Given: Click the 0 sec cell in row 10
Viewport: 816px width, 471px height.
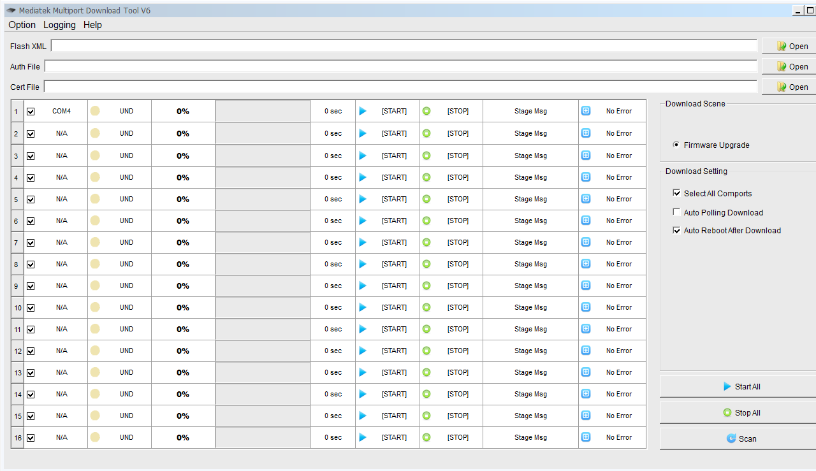Looking at the screenshot, I should click(x=333, y=307).
